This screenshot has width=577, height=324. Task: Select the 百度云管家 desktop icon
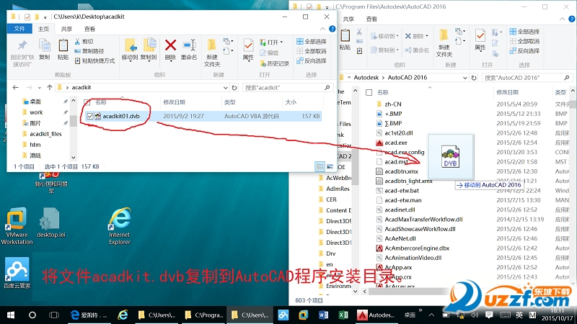[17, 273]
